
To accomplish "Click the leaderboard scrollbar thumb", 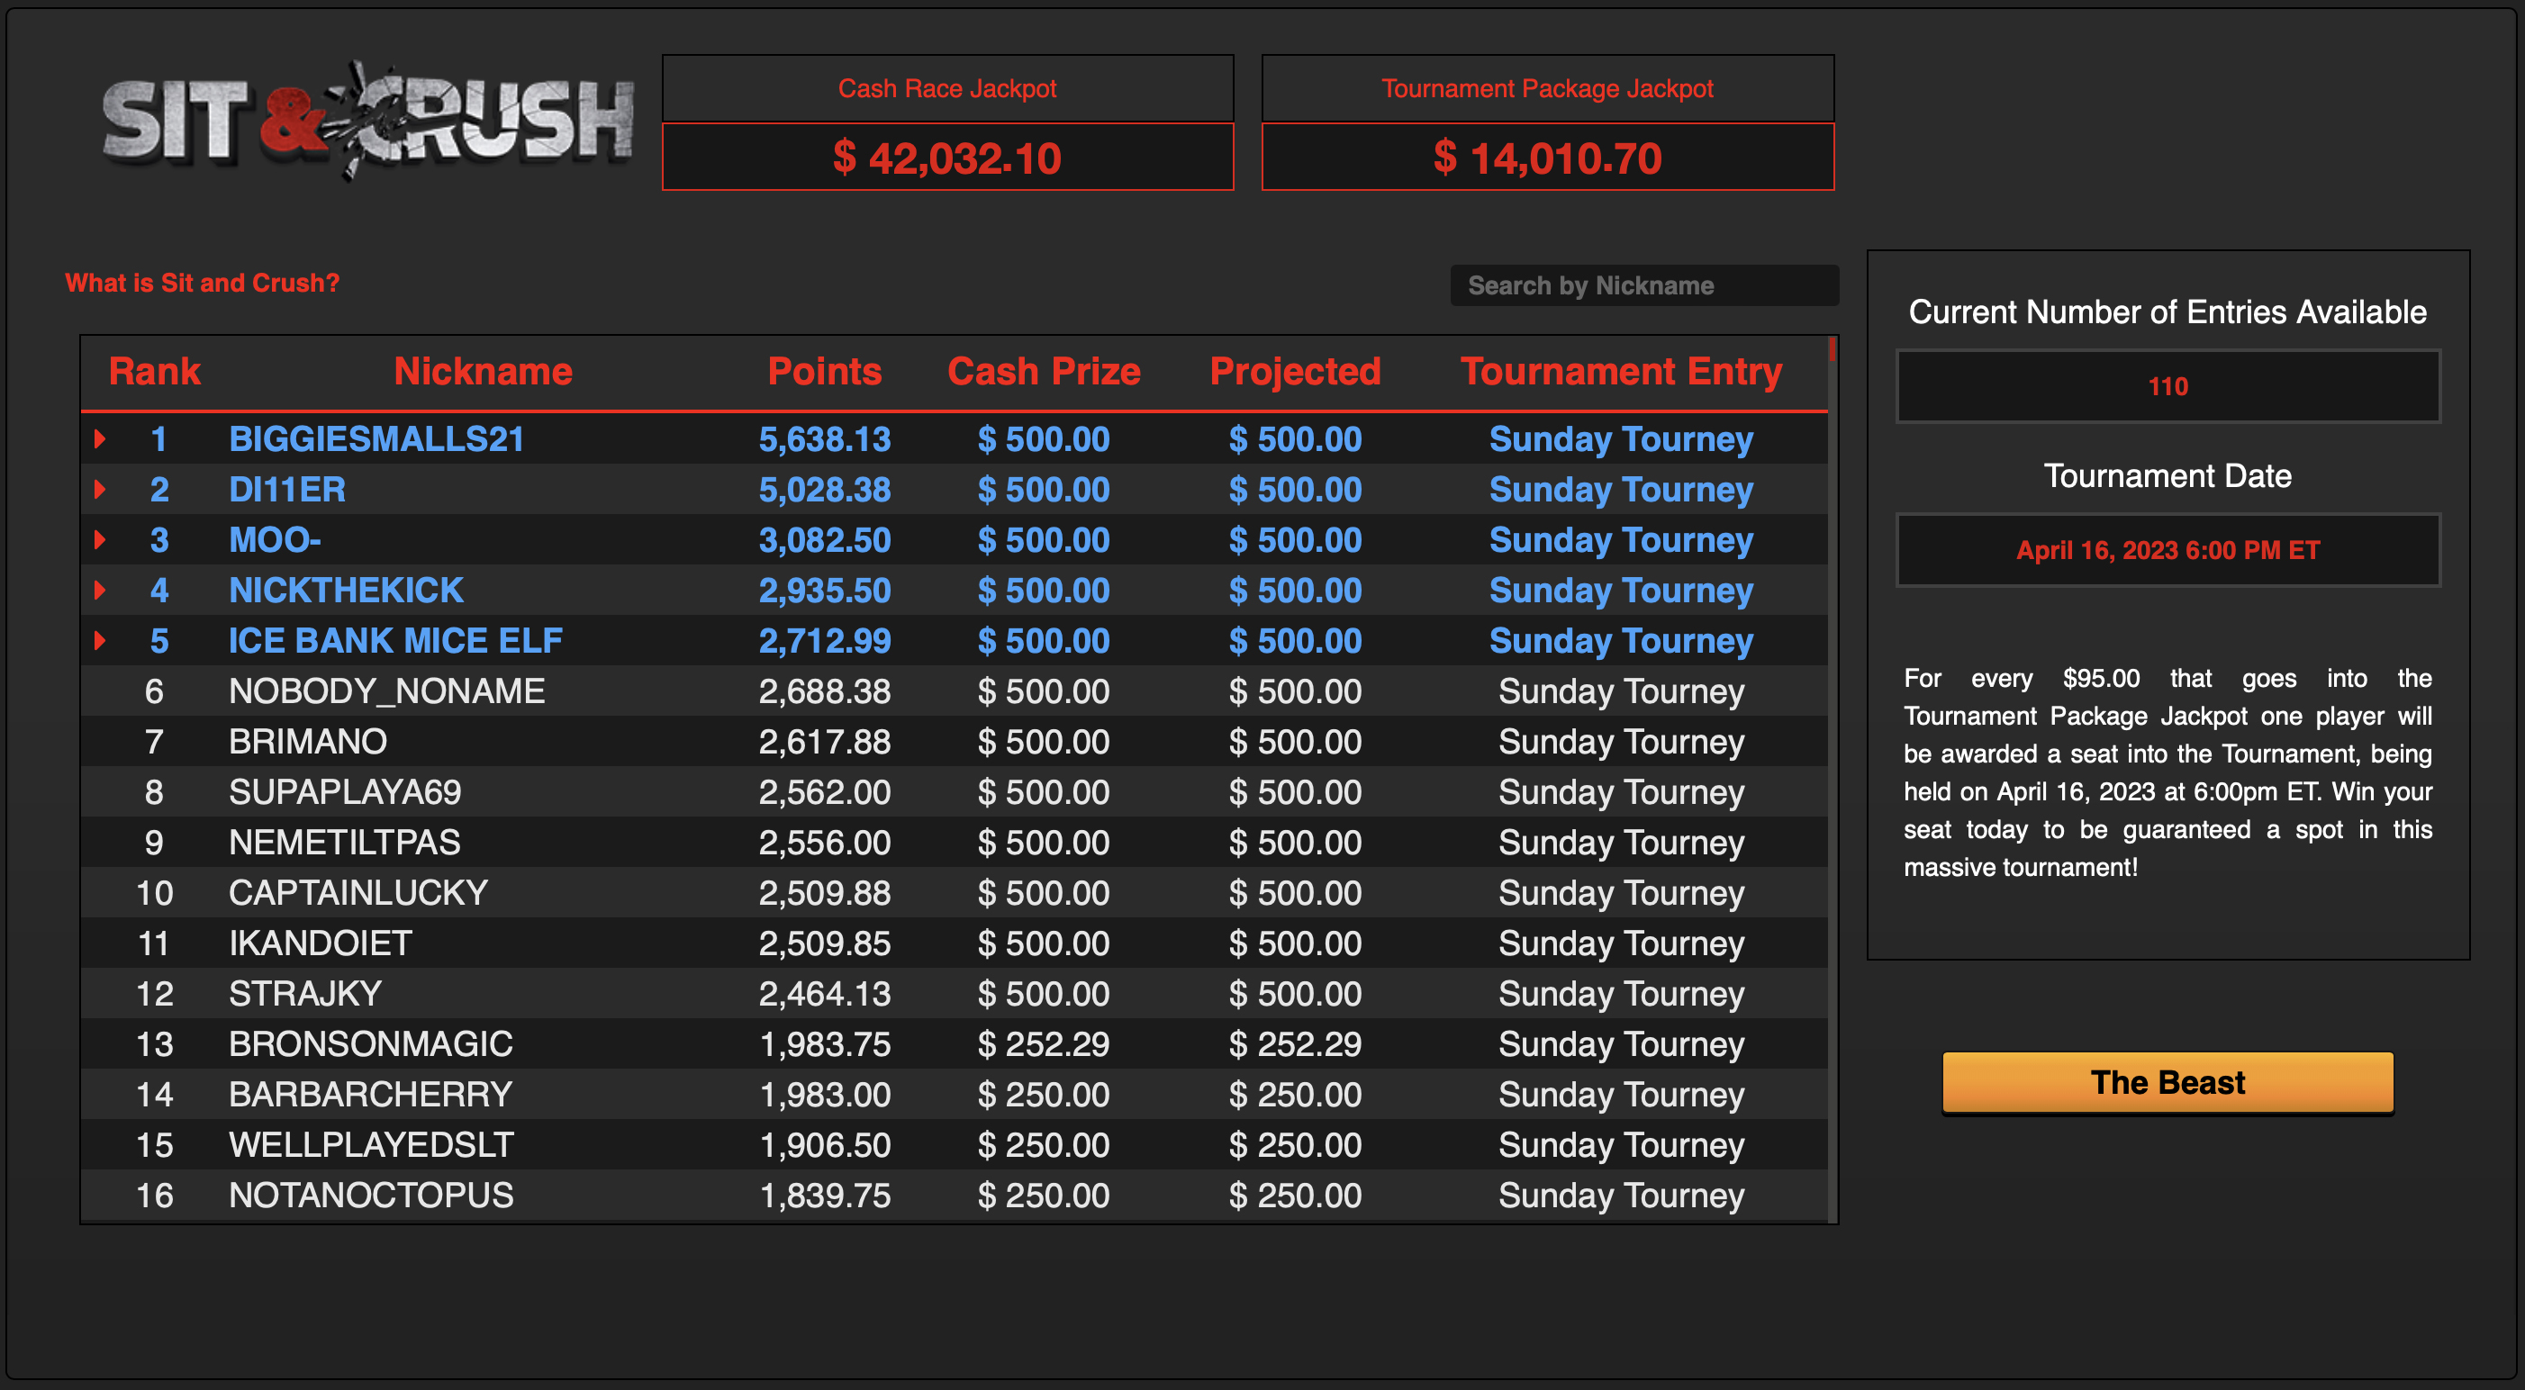I will click(1832, 349).
